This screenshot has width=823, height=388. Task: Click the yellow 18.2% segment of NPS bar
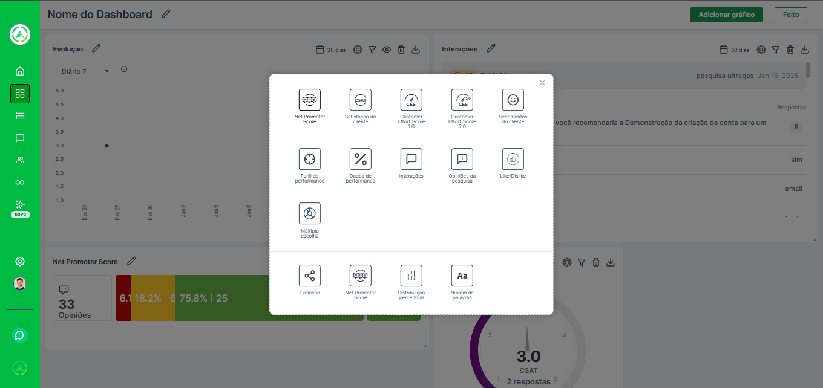(153, 298)
